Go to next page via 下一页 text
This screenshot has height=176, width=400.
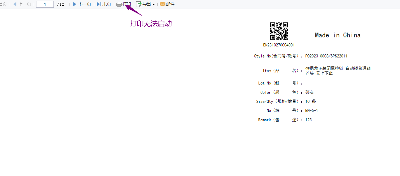pos(85,4)
